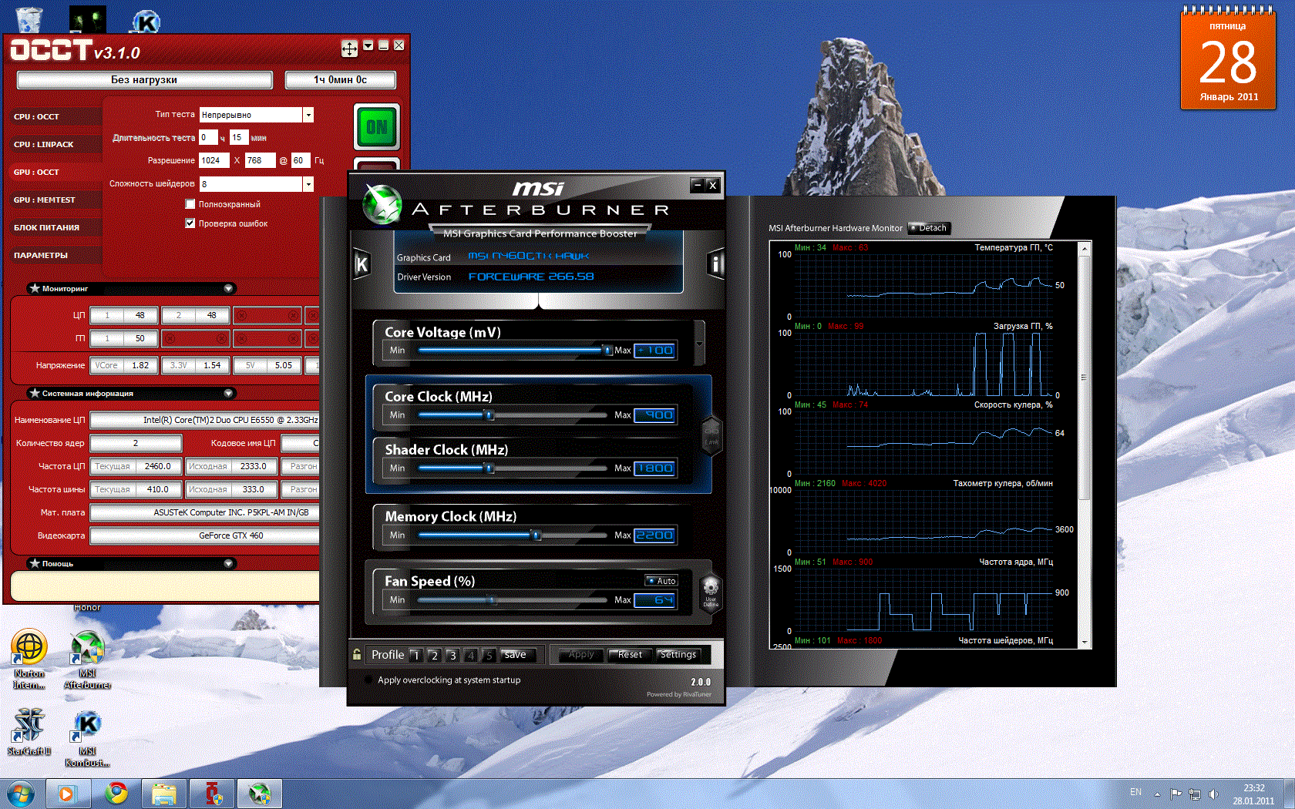Expand the Core Voltage side arrow
The height and width of the screenshot is (809, 1295).
[x=699, y=344]
